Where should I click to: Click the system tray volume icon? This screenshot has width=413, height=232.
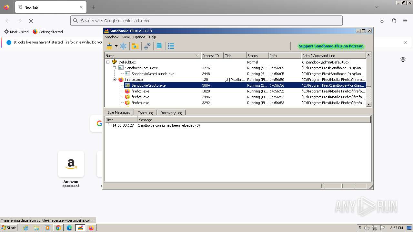pyautogui.click(x=367, y=228)
